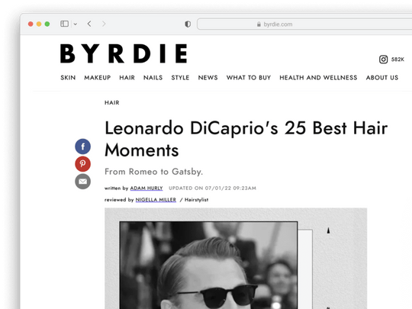Open reviewer NIGELLA MILLER link
Screen dimensions: 412x309
(156, 200)
